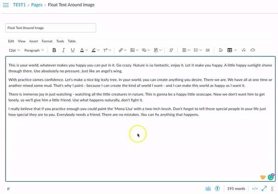The image size is (278, 194).
Task: Toggle underline formatting
Action: (73, 50)
